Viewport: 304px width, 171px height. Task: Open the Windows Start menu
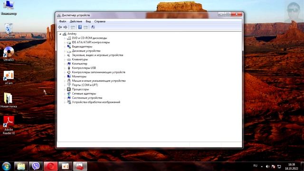(6, 166)
